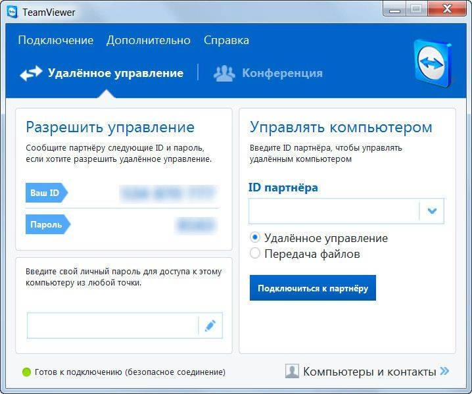472x394 pixels.
Task: Click the ID партнёра label
Action: click(x=283, y=187)
